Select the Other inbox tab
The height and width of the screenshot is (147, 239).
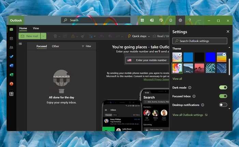55,46
